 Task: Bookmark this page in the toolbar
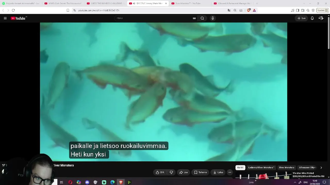68,10
